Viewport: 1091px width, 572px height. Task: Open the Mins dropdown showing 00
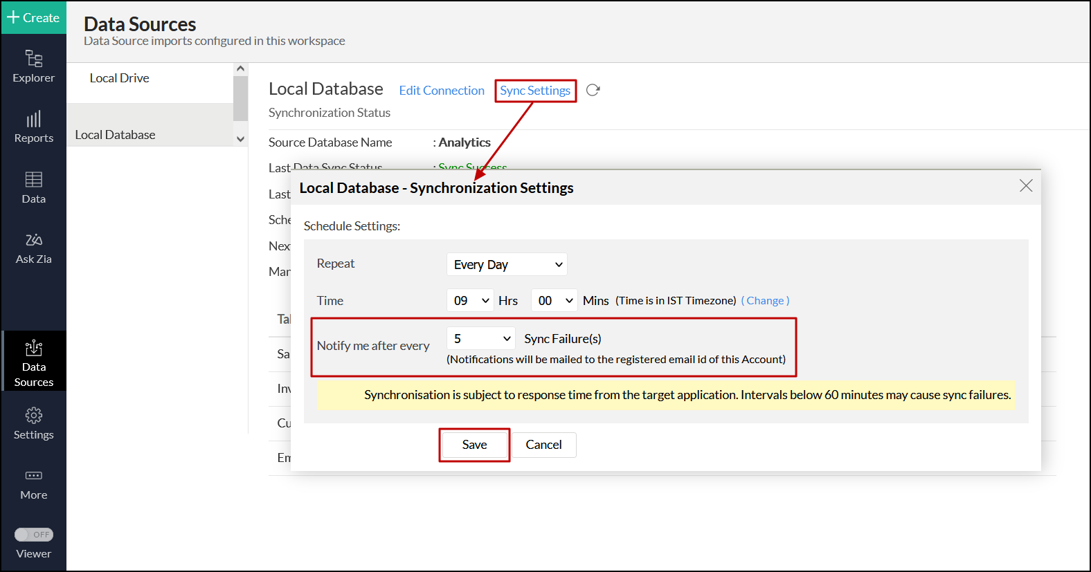(554, 301)
